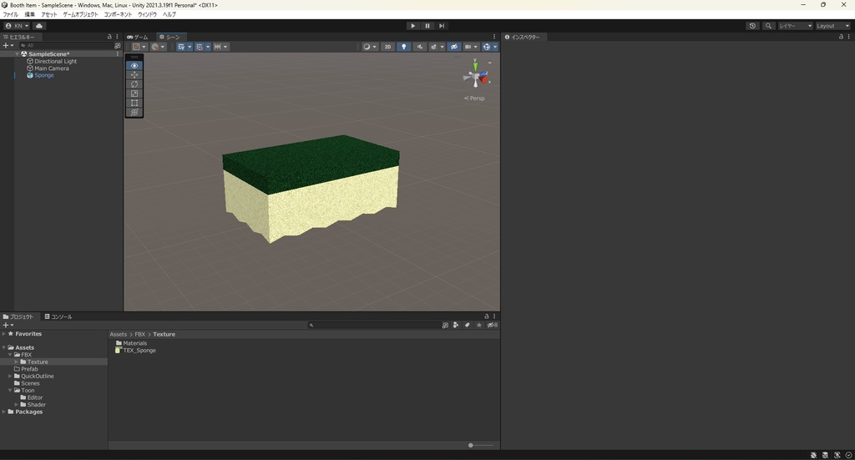
Task: Select the View (eye) tool in Scene
Action: click(134, 65)
